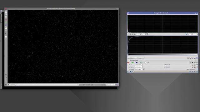
Task: Click the lowest white icon in Real-Time Preview sidebar
Action: pos(6,37)
